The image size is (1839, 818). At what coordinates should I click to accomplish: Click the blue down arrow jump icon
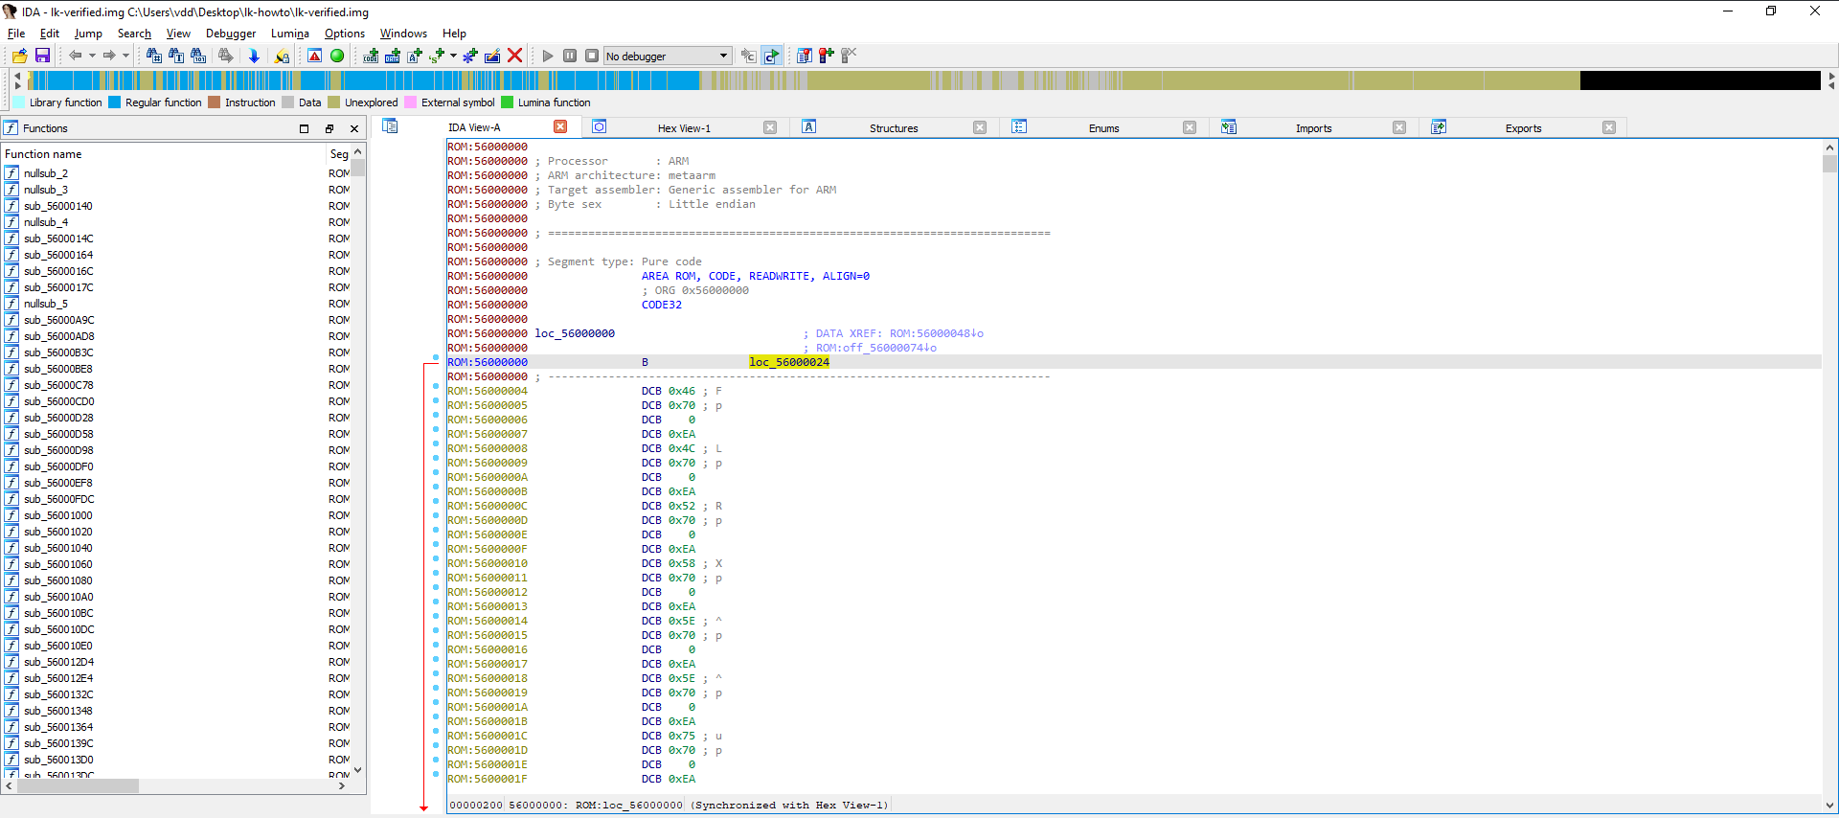pos(254,56)
